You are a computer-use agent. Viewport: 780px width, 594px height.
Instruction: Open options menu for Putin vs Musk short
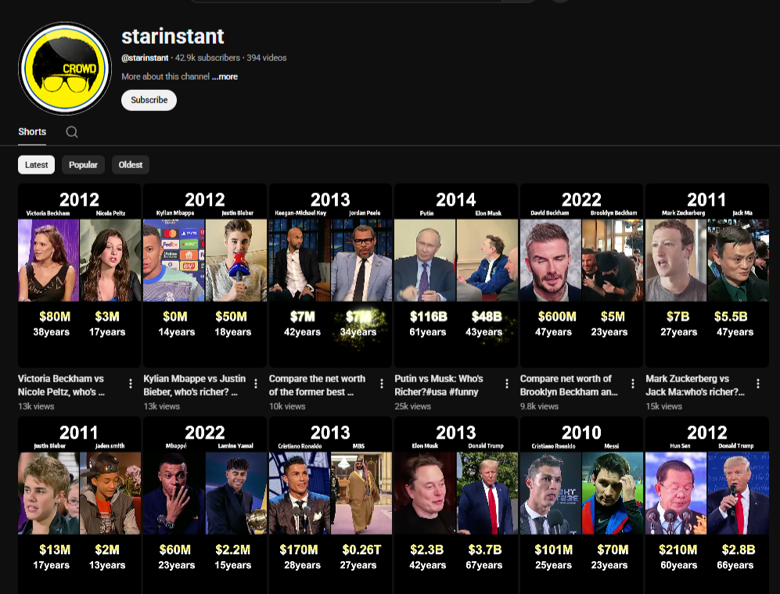coord(507,384)
